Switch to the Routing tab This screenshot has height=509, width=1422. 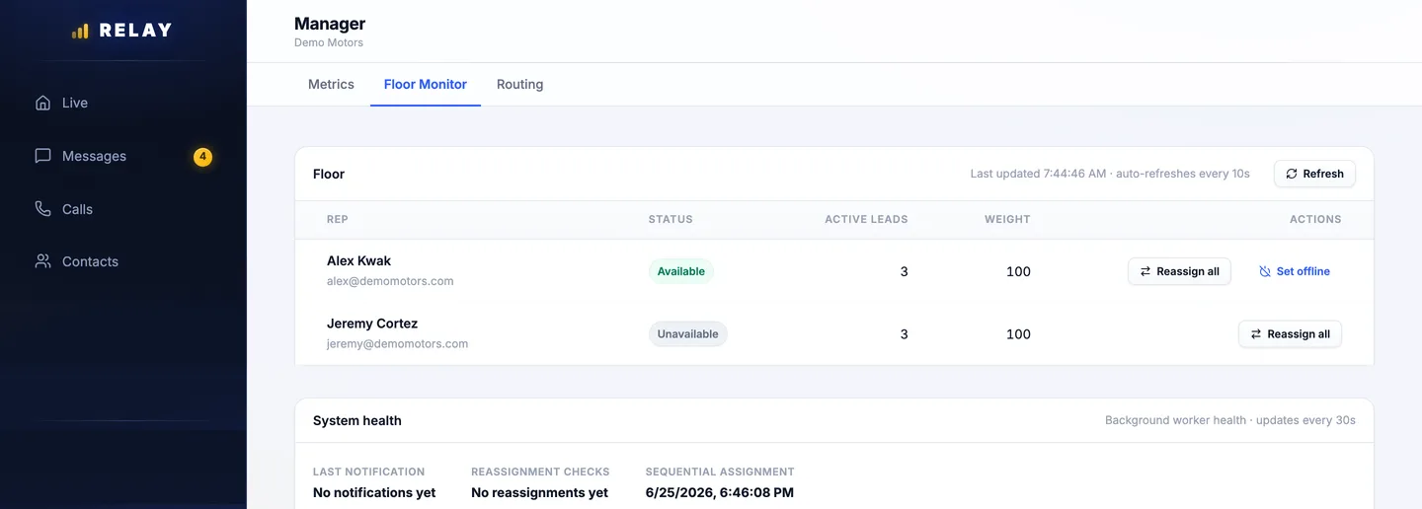click(520, 84)
